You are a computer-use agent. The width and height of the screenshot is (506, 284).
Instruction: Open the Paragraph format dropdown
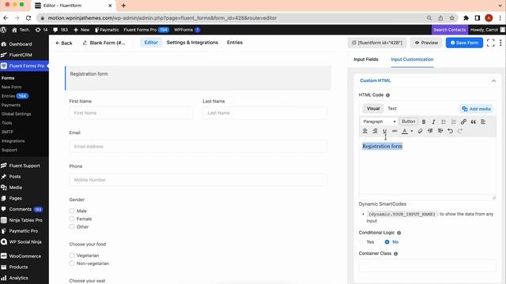click(379, 121)
